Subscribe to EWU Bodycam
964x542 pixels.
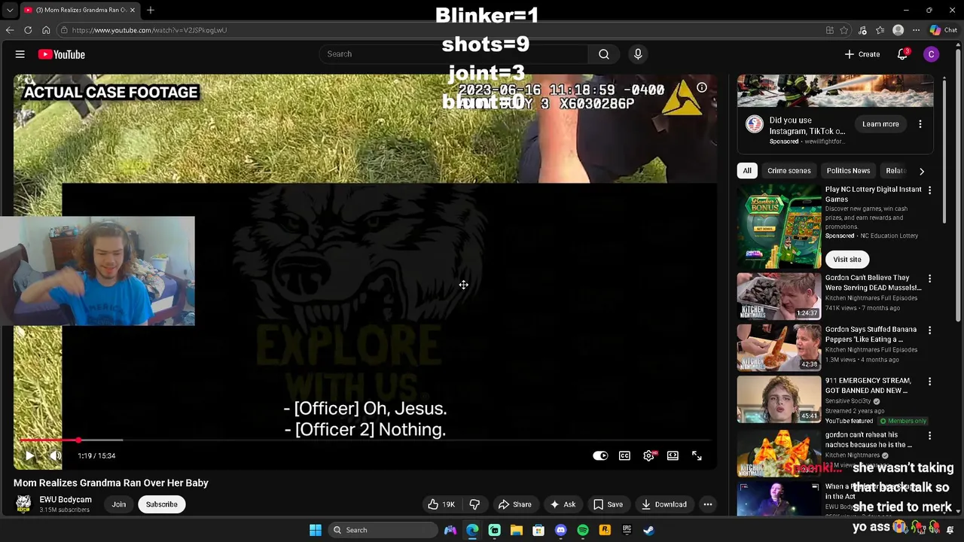click(162, 504)
